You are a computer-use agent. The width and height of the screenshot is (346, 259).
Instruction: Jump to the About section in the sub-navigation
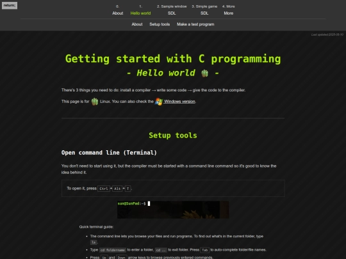pos(137,24)
